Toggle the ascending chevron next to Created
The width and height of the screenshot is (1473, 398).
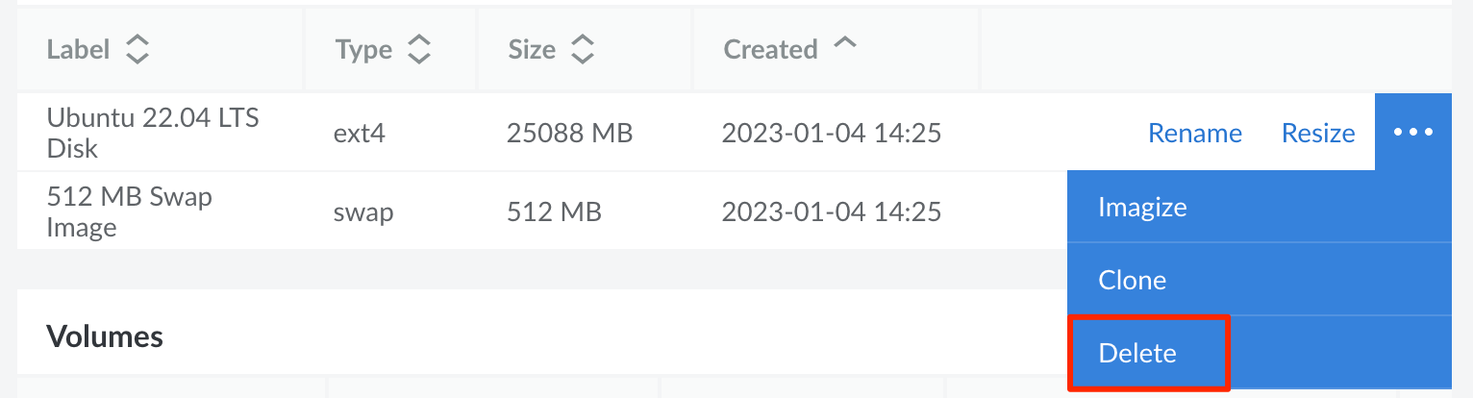point(844,44)
